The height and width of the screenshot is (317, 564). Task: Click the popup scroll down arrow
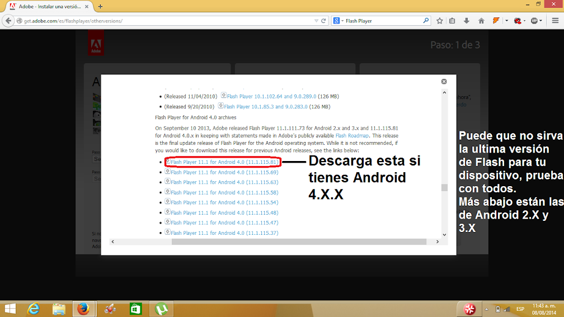(444, 235)
